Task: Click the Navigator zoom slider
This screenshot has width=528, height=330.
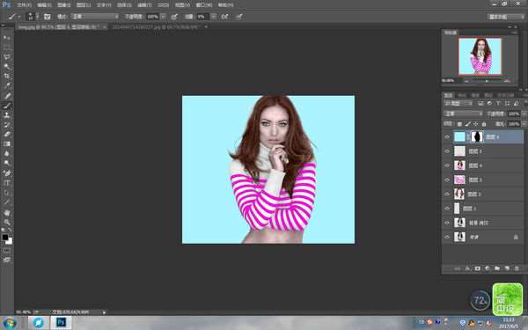Action: 487,81
